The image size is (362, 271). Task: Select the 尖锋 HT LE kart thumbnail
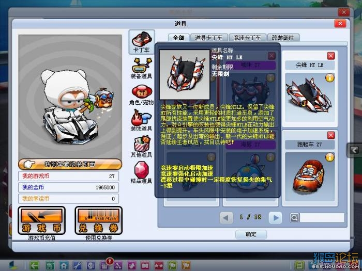[309, 97]
